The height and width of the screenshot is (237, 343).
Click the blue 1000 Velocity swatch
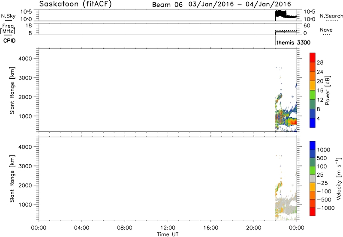313,145
